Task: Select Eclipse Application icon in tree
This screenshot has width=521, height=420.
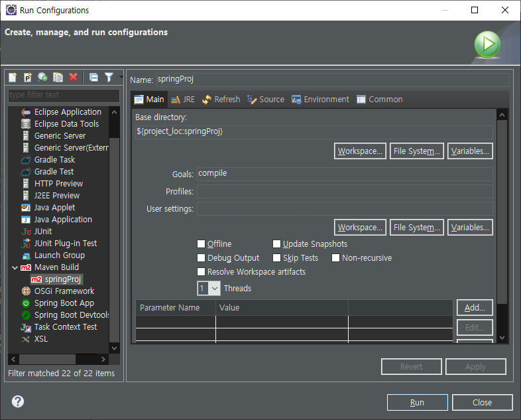Action: pyautogui.click(x=26, y=112)
